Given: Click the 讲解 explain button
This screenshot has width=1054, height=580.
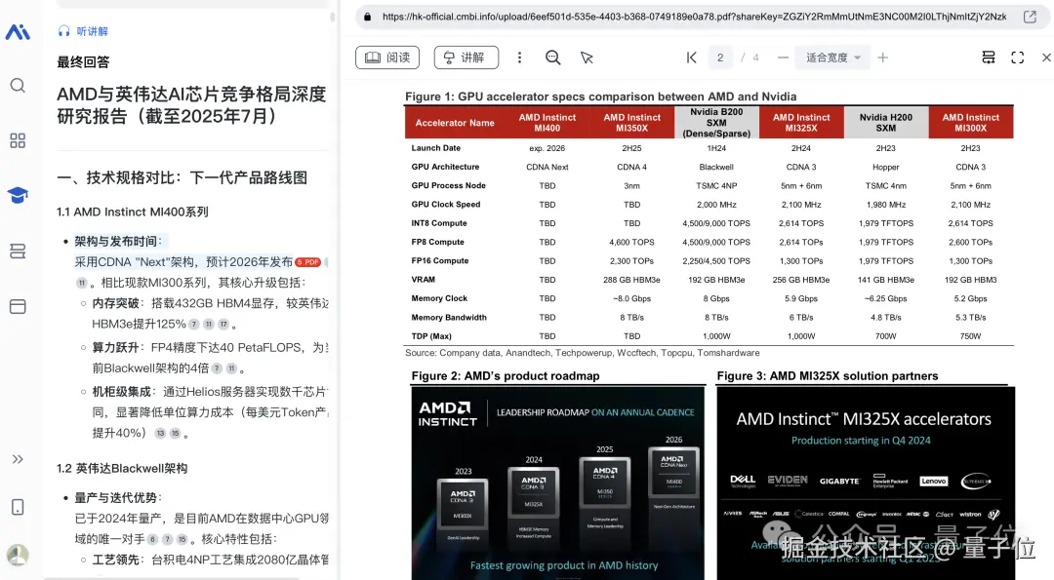Looking at the screenshot, I should (x=466, y=58).
